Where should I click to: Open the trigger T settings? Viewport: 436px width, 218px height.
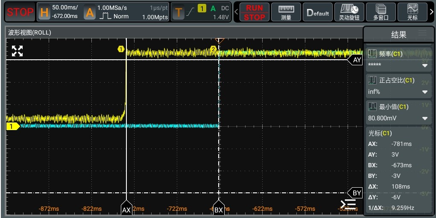pos(179,12)
